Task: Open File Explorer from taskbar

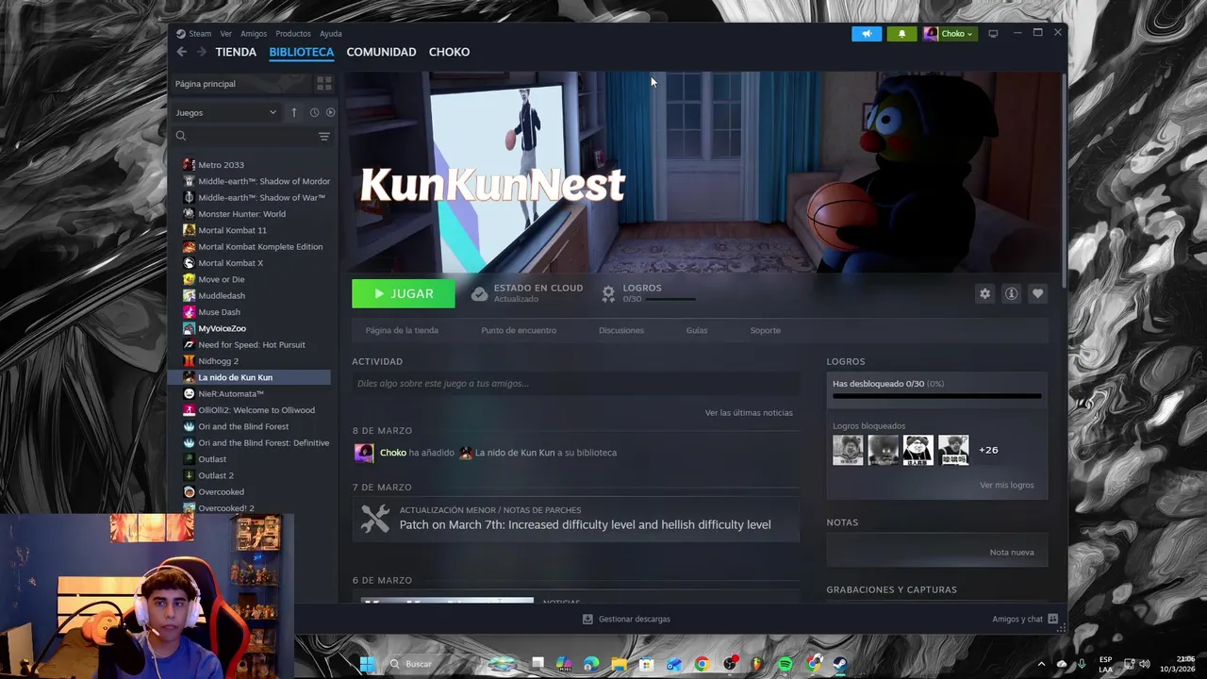Action: (x=619, y=664)
